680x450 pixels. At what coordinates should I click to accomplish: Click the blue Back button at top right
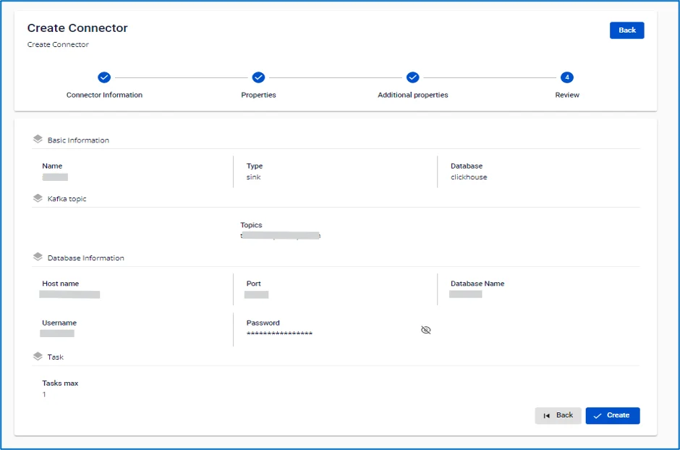pos(626,30)
